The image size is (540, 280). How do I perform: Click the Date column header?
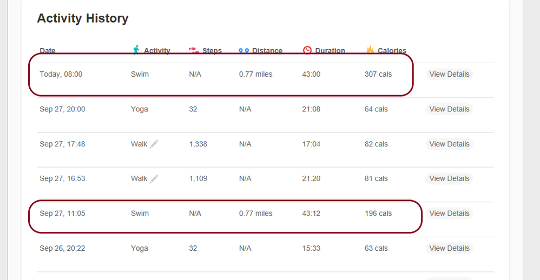(48, 51)
